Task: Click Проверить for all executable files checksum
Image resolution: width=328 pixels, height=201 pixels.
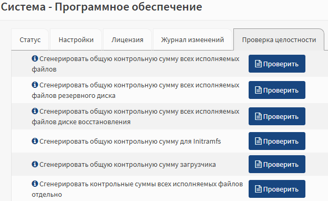Action: pos(276,64)
